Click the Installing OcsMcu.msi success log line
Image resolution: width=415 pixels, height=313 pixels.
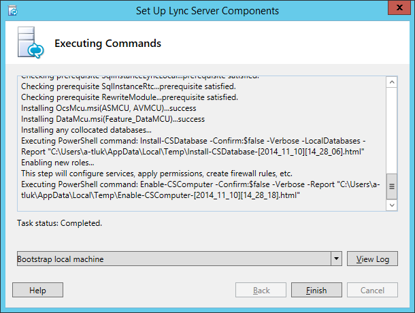click(103, 108)
